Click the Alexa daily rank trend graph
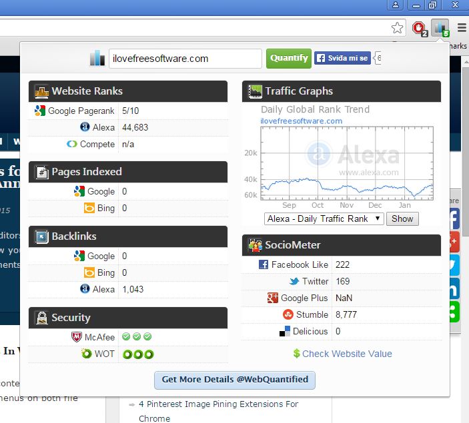Screen dimensions: 469x423 (347, 163)
